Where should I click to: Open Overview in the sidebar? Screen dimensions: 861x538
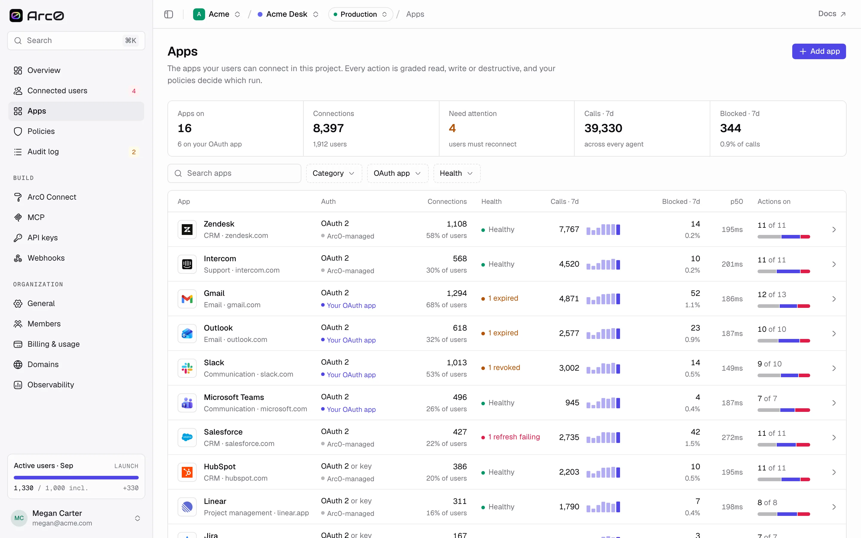pos(76,71)
